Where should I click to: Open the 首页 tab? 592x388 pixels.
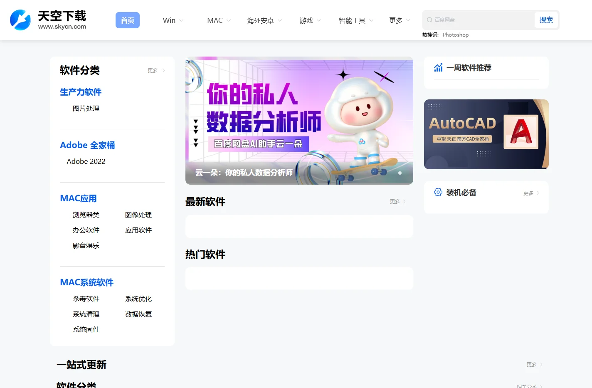[128, 20]
